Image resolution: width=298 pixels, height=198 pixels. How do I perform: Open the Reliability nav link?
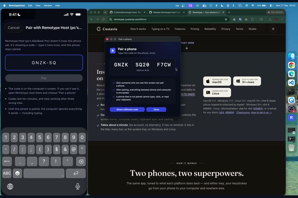(210, 29)
